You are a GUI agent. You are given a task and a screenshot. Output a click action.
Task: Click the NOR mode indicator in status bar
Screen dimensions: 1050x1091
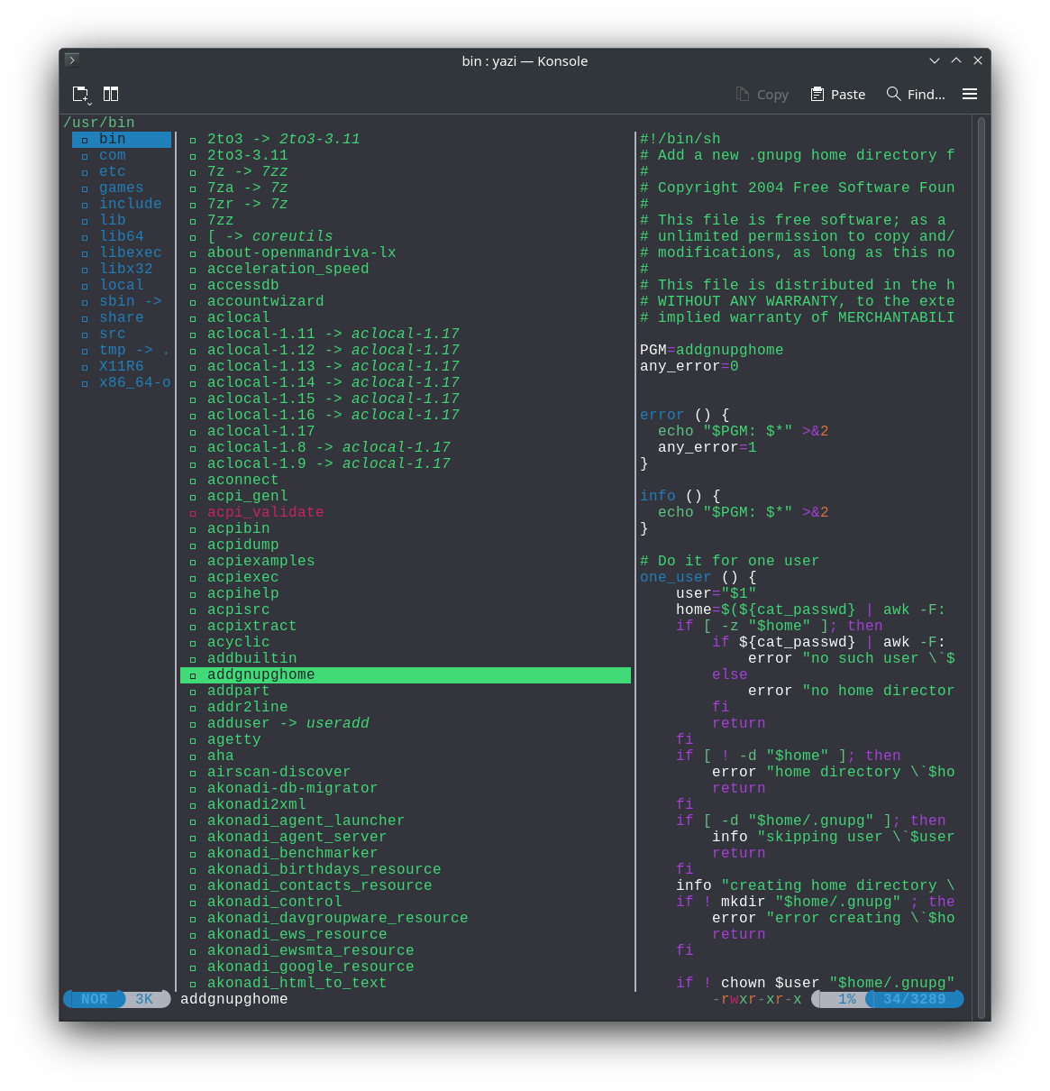[95, 999]
